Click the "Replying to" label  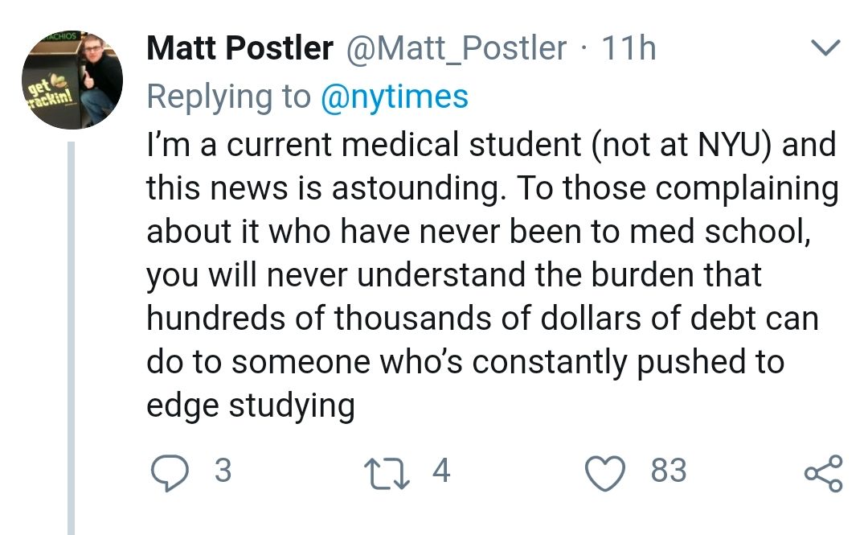tap(228, 97)
